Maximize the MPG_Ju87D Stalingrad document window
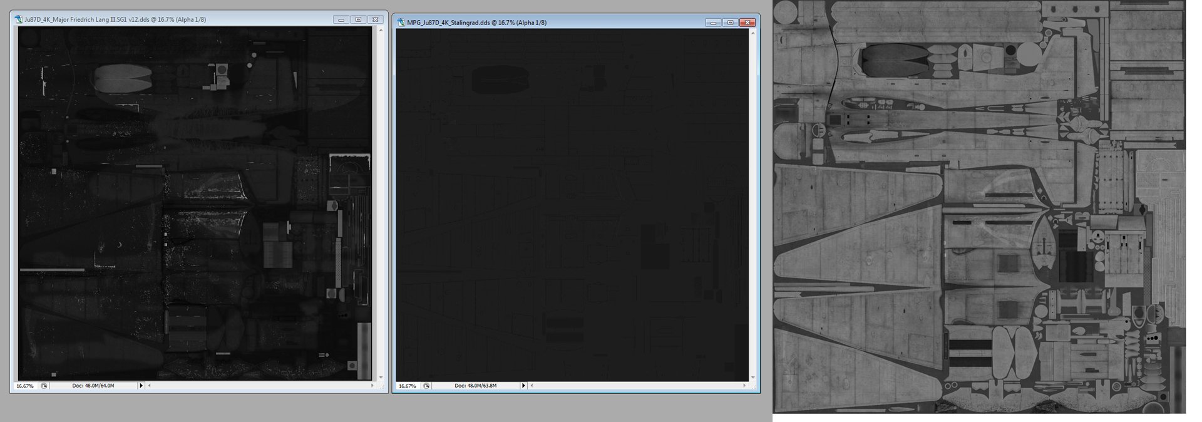This screenshot has width=1202, height=422. click(730, 23)
